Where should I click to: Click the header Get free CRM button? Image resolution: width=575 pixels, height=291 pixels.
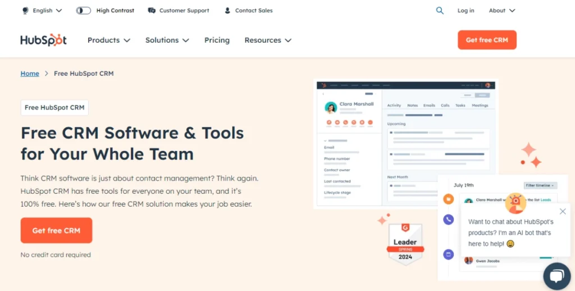click(x=487, y=40)
